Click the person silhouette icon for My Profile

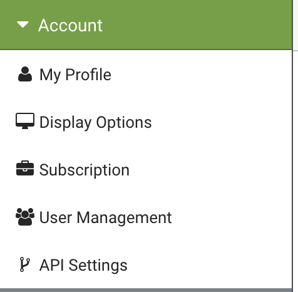[25, 74]
